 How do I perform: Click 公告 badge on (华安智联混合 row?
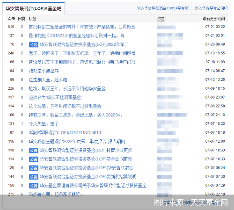(34, 168)
